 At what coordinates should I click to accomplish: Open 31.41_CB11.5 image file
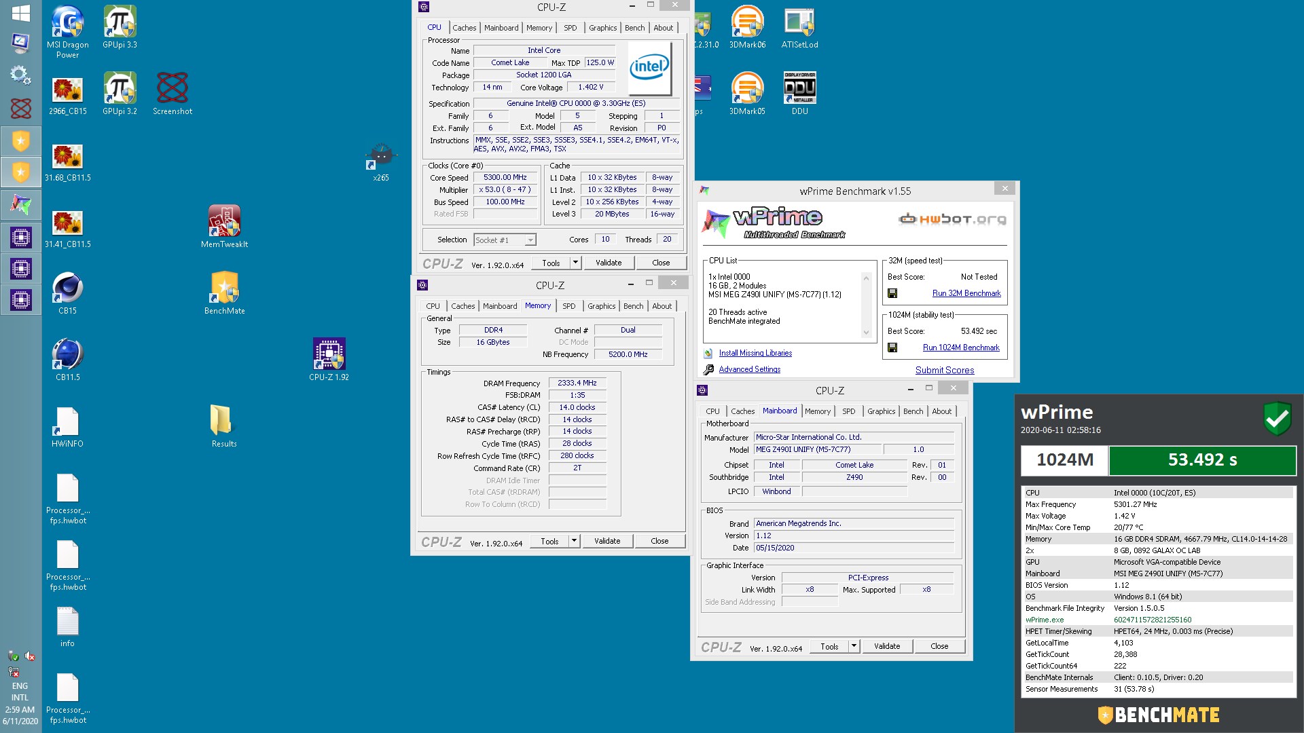67,228
